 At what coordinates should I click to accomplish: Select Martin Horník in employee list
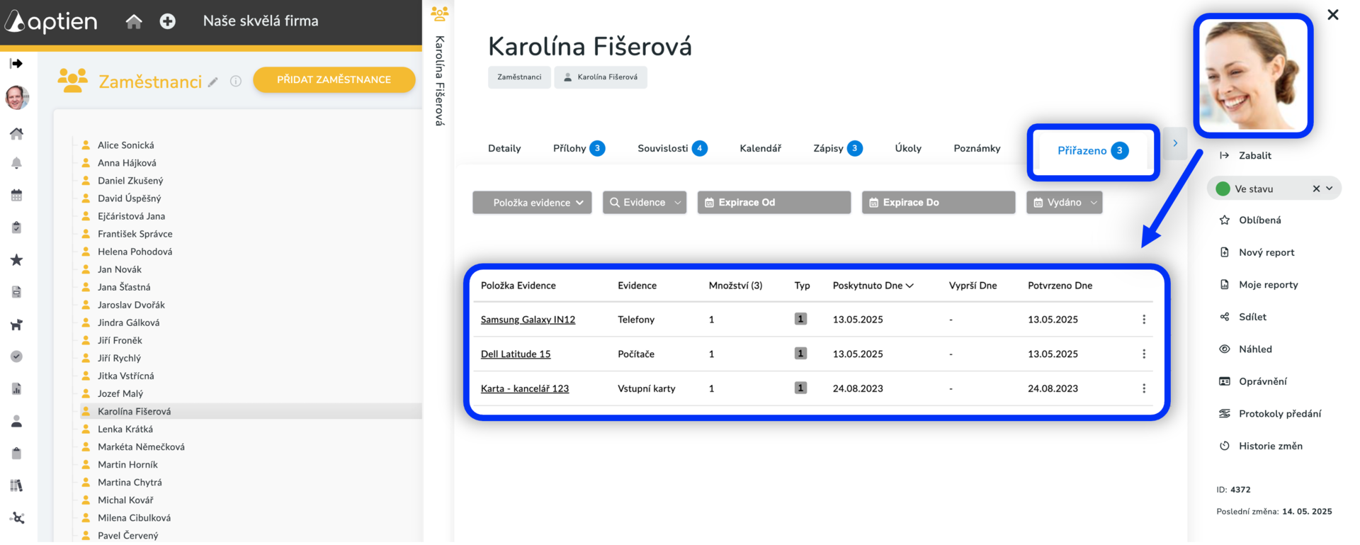(127, 464)
